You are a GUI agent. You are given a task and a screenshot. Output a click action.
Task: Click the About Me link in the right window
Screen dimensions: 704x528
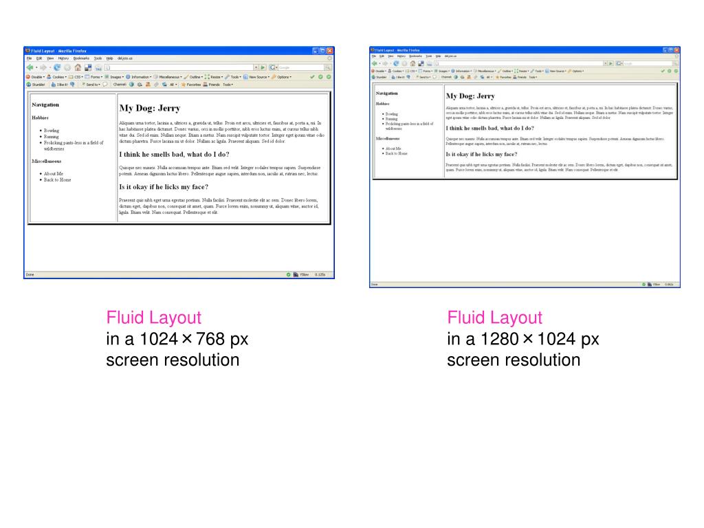393,148
